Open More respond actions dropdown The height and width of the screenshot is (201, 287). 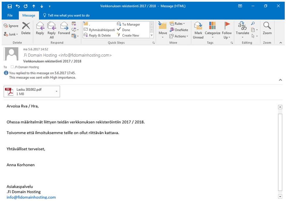(75, 36)
